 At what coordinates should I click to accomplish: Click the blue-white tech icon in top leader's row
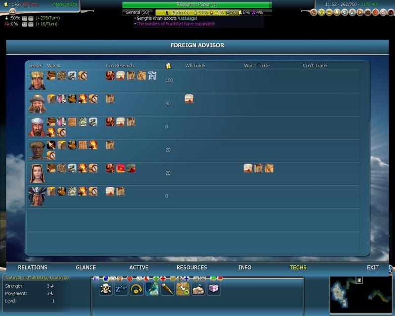152,76
